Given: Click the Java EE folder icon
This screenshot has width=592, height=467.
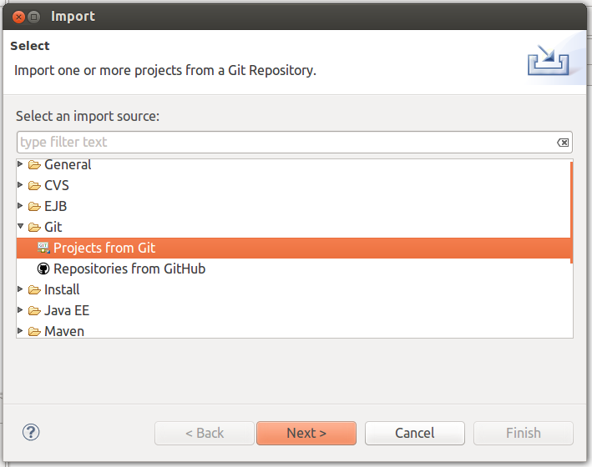Looking at the screenshot, I should 34,311.
